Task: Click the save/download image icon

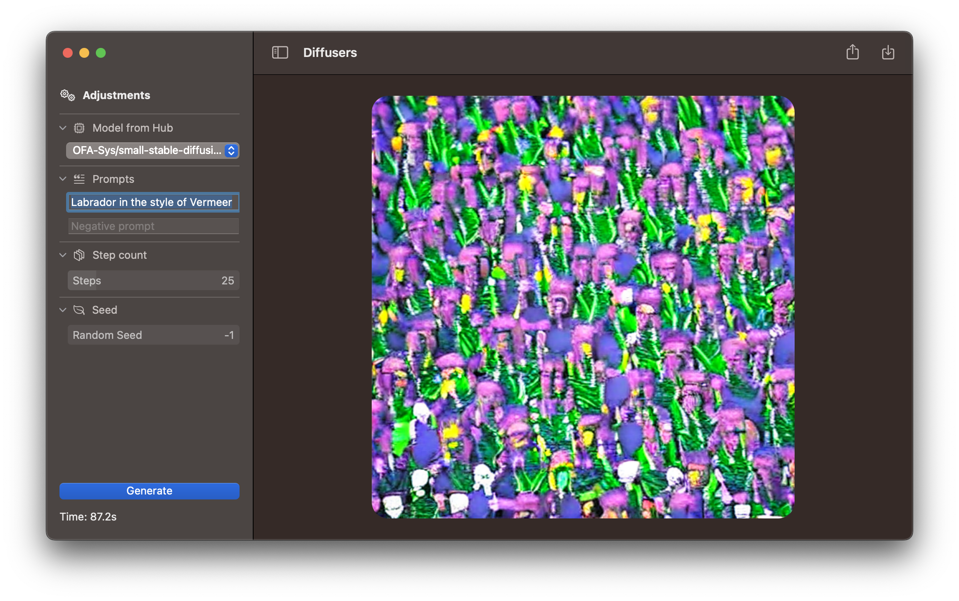Action: 888,52
